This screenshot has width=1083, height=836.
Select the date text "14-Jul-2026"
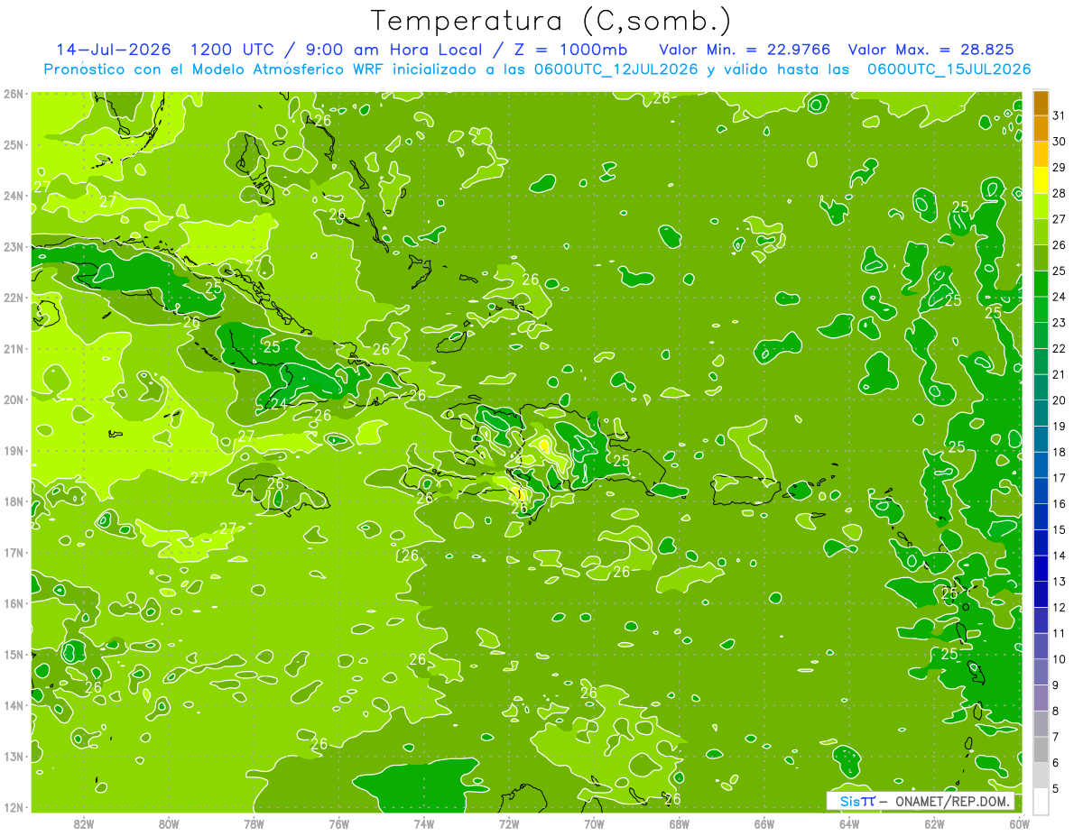(115, 50)
